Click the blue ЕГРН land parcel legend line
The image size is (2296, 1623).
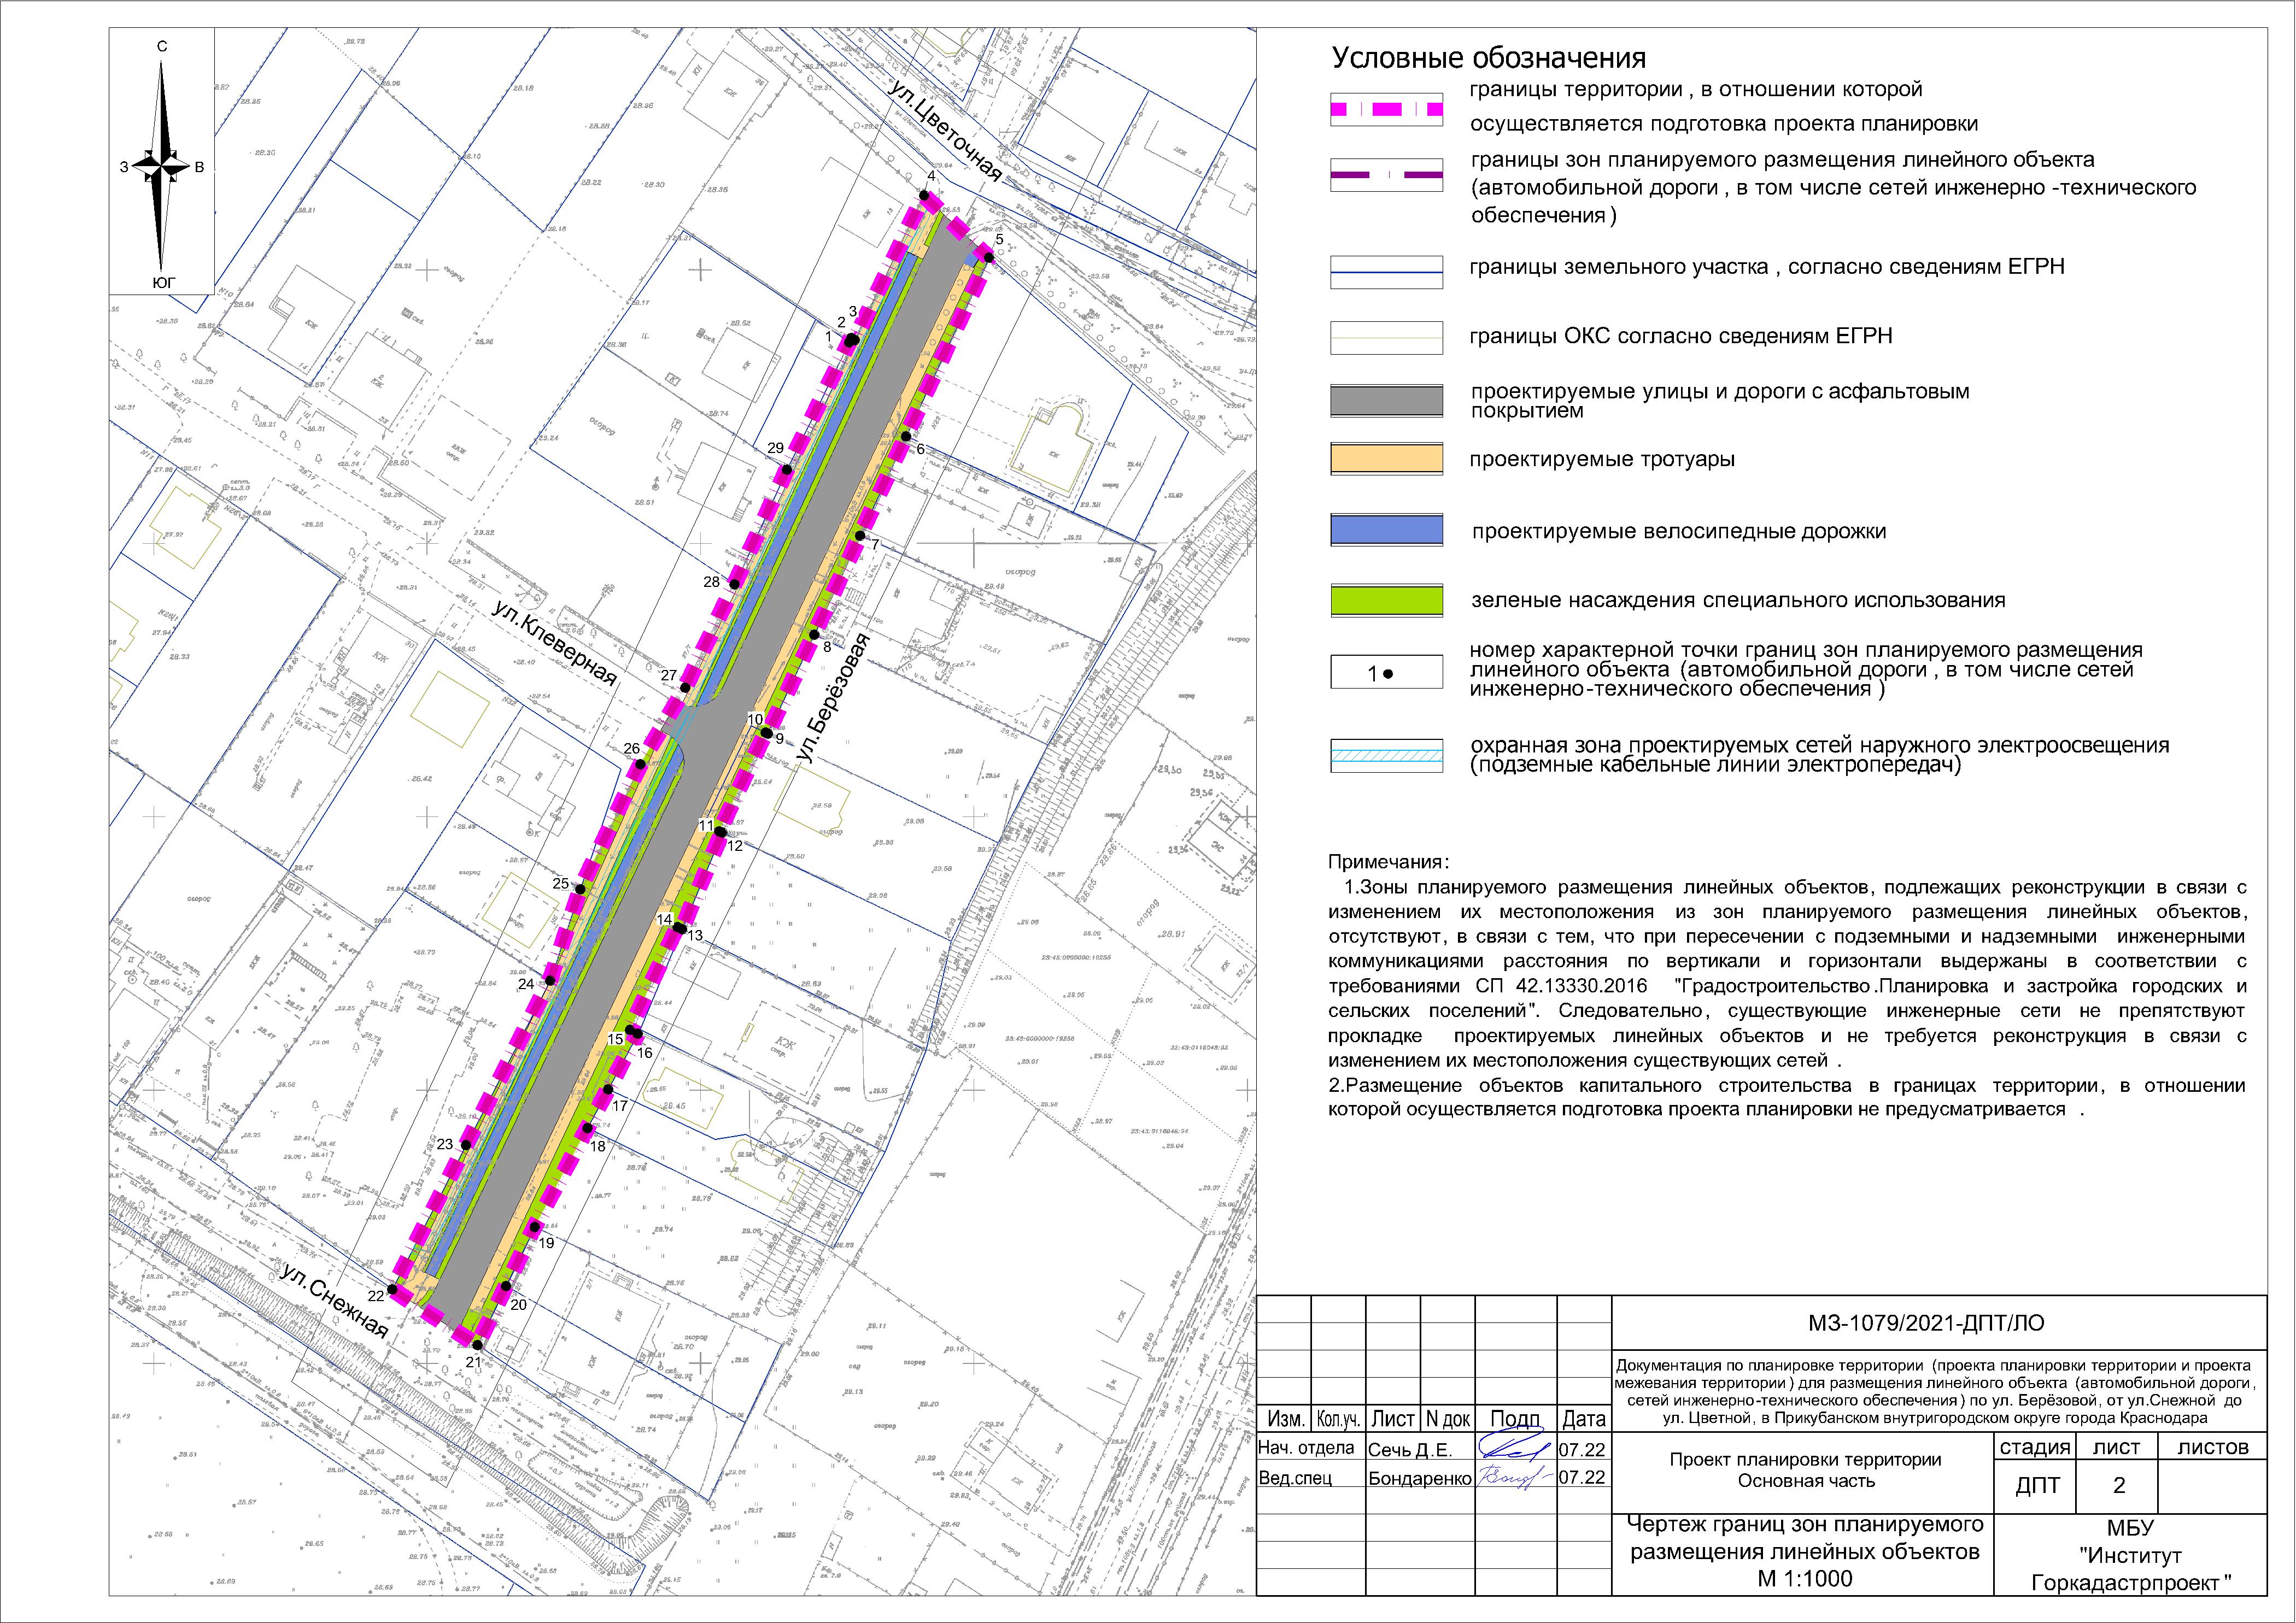click(1386, 272)
